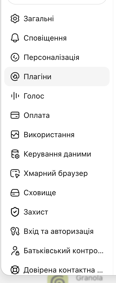The height and width of the screenshot is (283, 116).
Task: Click the gear icon beside Загальні
Action: pos(15,19)
